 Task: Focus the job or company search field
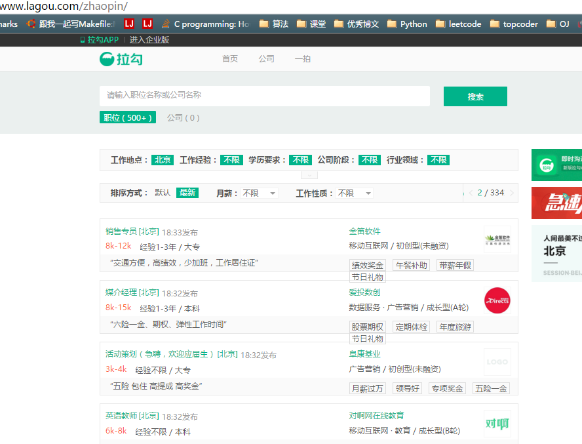[265, 96]
